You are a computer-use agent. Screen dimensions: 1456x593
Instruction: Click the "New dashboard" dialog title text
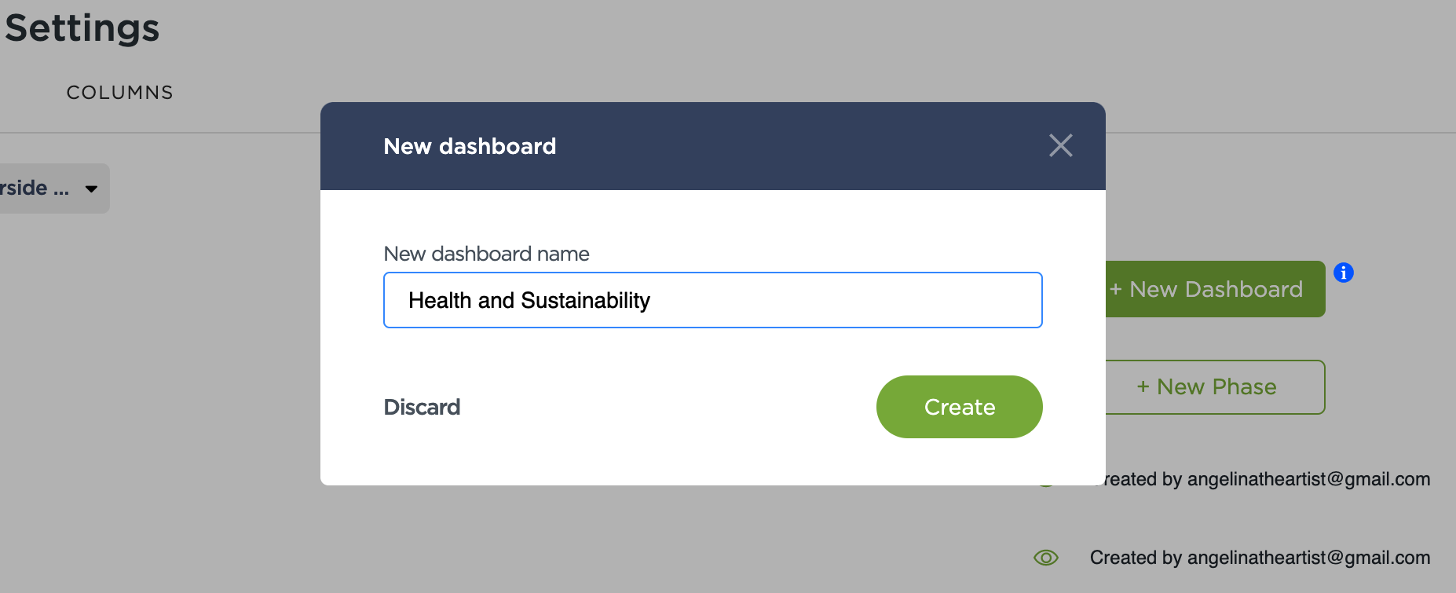(x=470, y=146)
